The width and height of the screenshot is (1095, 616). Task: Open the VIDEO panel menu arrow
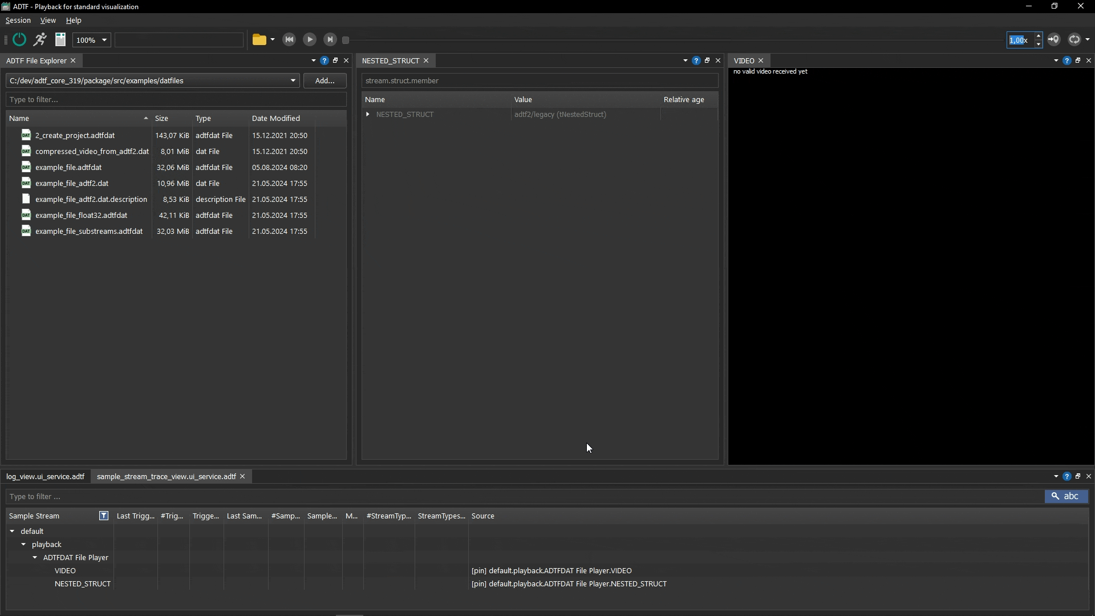(x=1056, y=60)
